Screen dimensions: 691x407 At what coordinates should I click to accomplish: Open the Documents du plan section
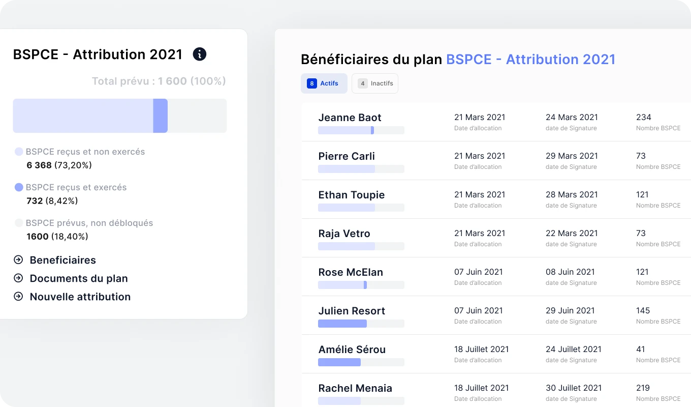point(79,278)
